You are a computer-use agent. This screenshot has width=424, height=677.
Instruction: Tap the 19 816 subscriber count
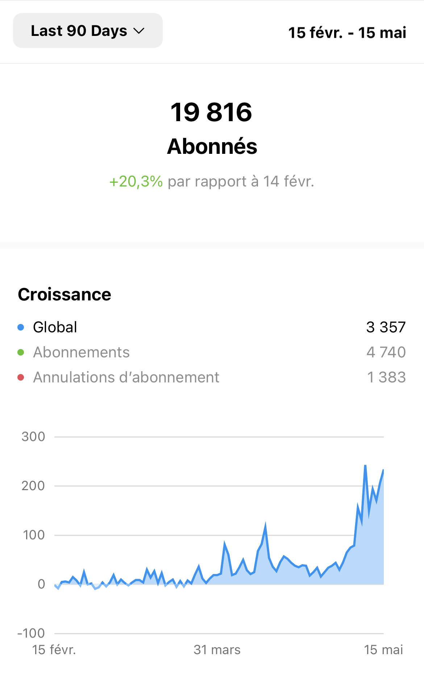point(211,112)
